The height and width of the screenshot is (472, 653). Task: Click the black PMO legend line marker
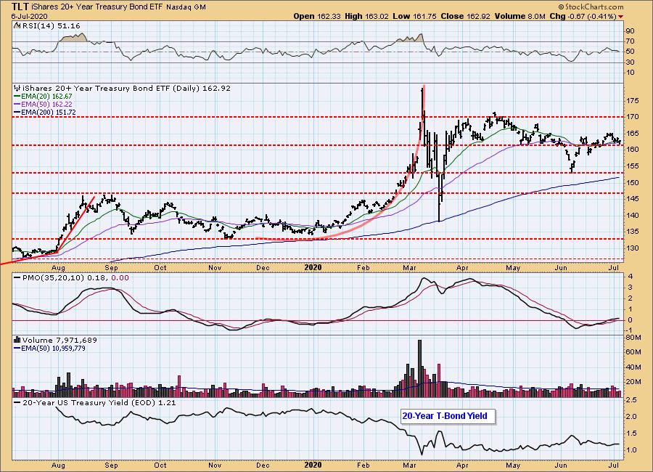tap(17, 277)
